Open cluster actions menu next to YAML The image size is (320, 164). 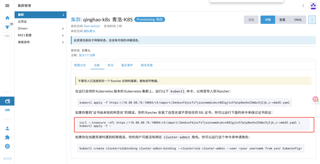click(312, 20)
